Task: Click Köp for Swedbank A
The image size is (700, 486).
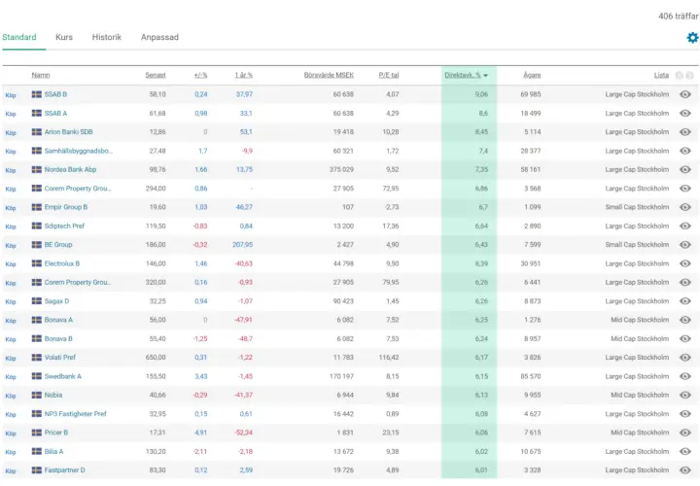Action: pyautogui.click(x=11, y=377)
